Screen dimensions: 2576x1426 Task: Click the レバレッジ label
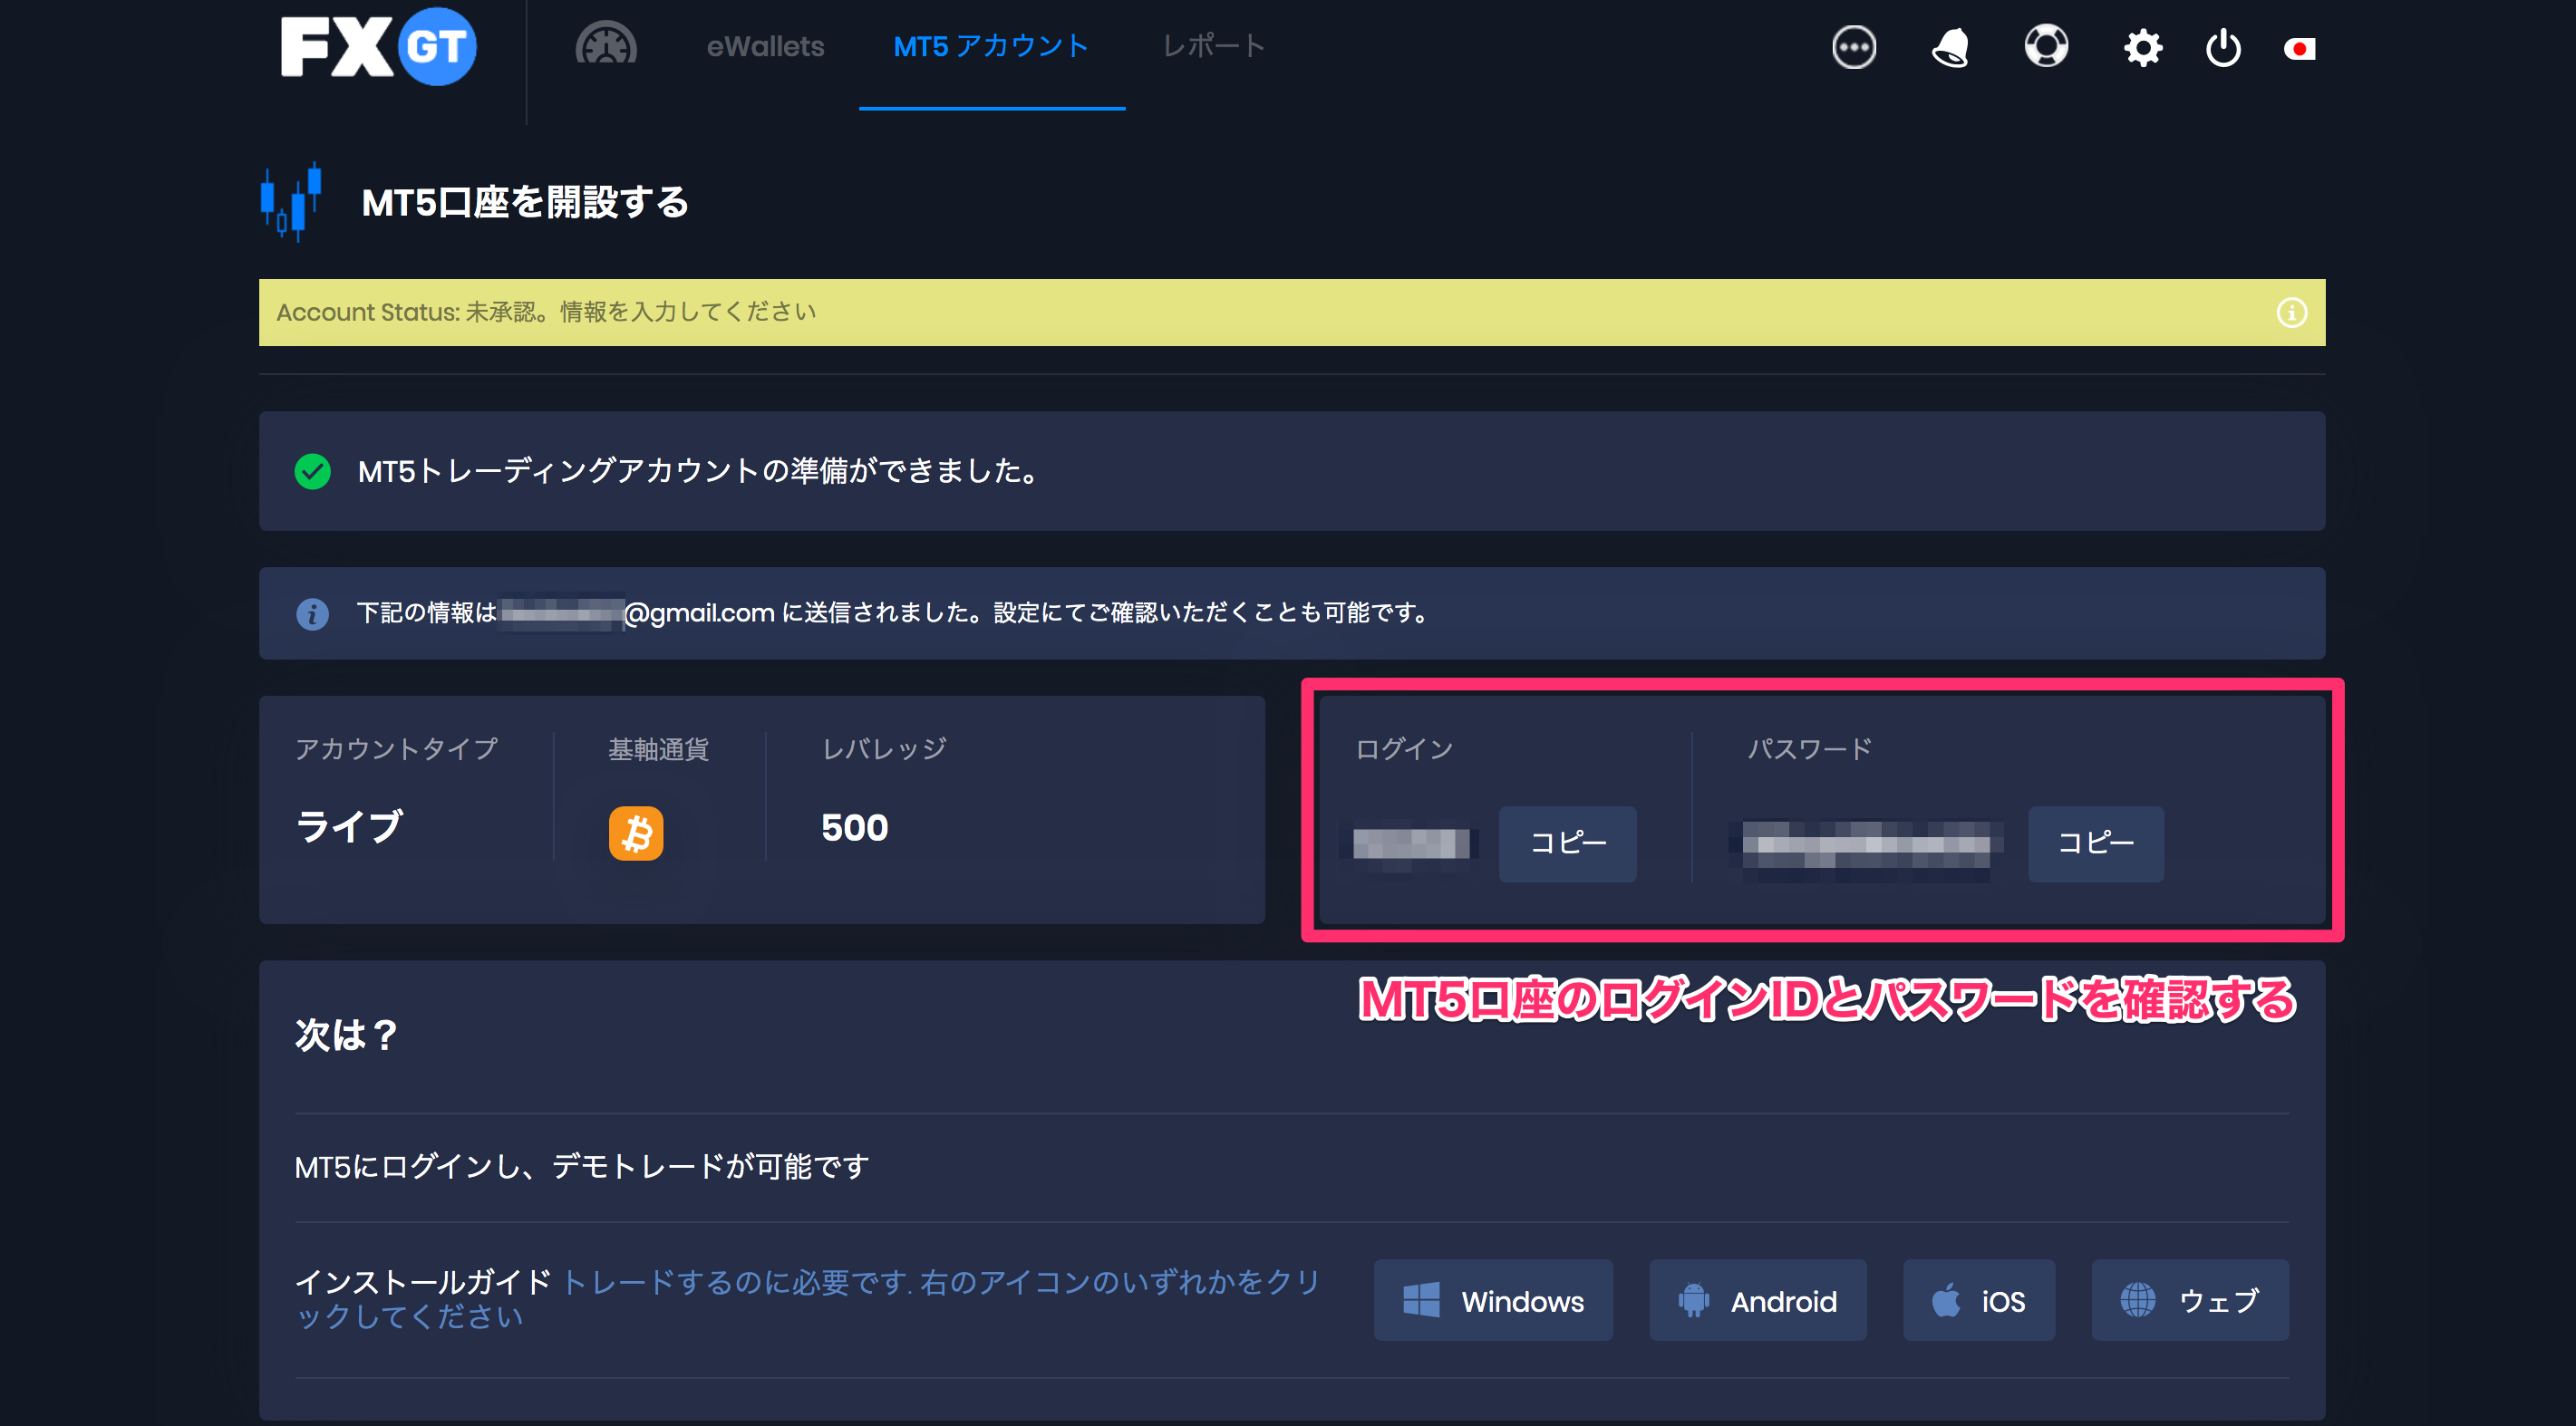(x=884, y=748)
